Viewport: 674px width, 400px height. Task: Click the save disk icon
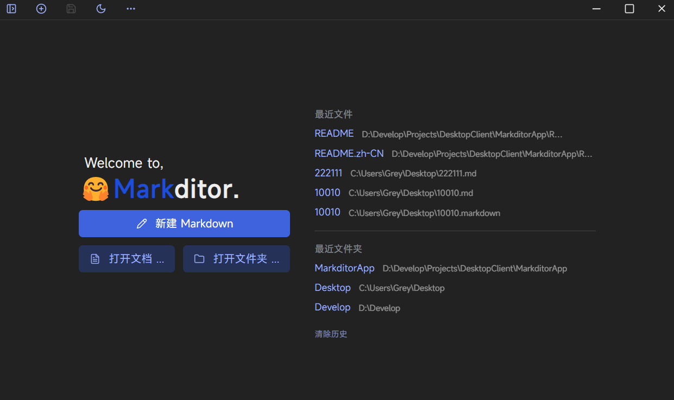click(71, 9)
